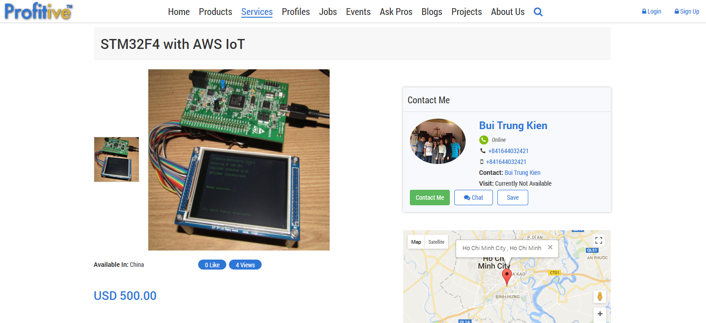Click the 0 Like button to like the service
The height and width of the screenshot is (323, 706).
click(x=212, y=265)
